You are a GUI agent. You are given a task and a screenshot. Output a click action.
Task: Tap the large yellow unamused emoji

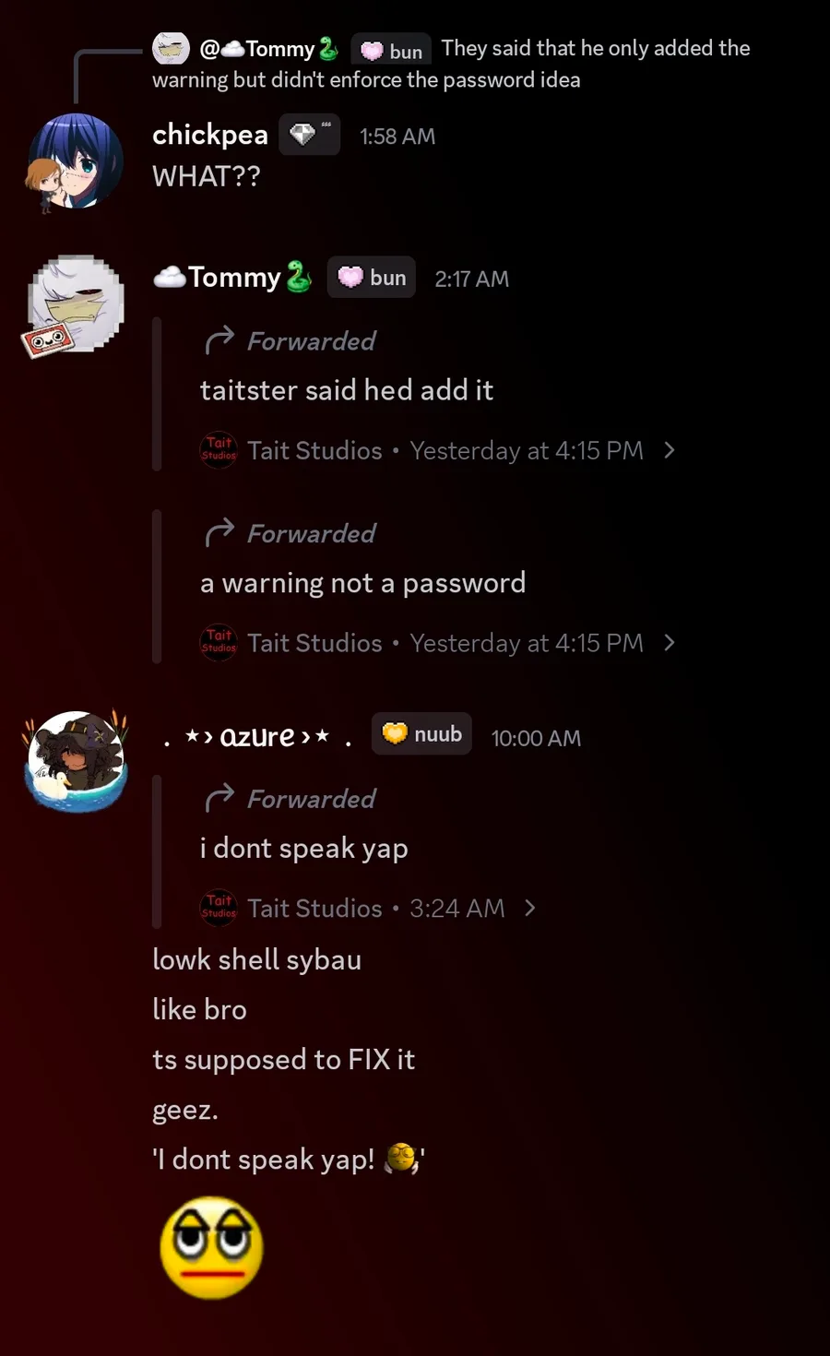(x=212, y=1248)
